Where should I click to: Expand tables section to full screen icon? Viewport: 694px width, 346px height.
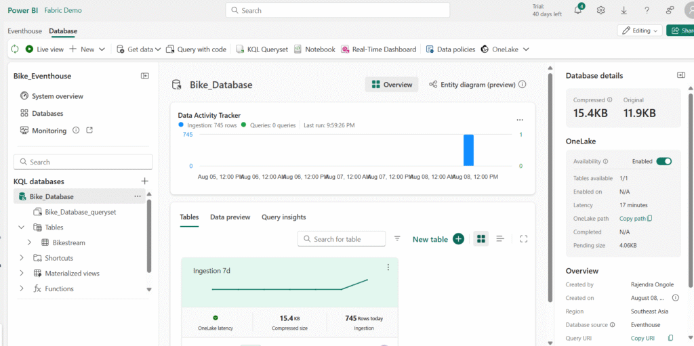pyautogui.click(x=524, y=239)
